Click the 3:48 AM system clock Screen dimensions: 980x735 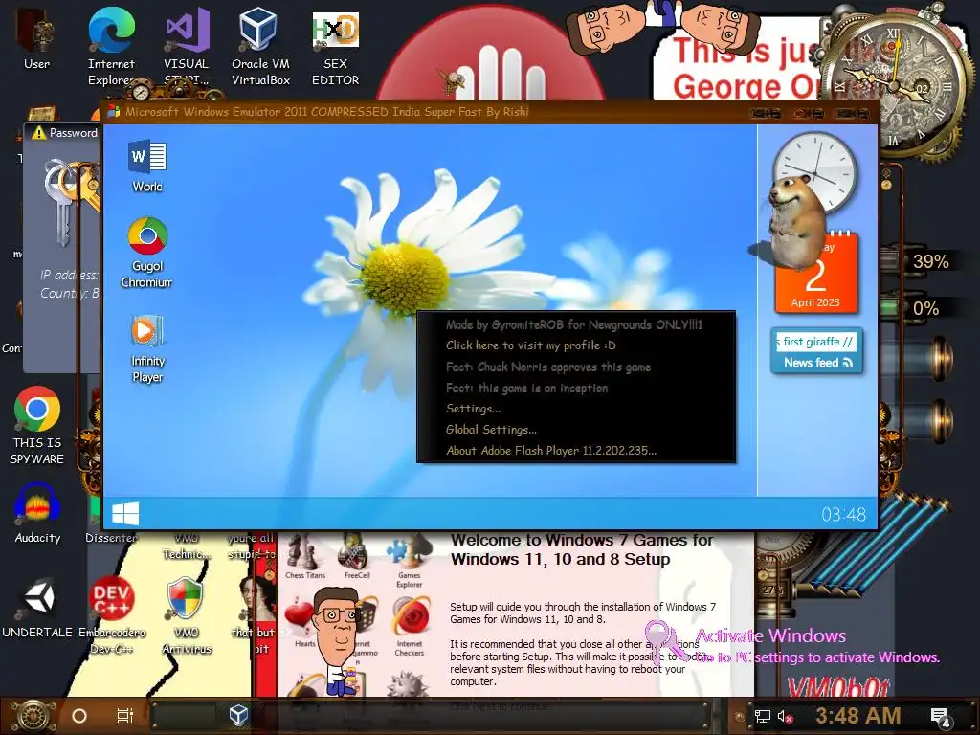pyautogui.click(x=858, y=716)
